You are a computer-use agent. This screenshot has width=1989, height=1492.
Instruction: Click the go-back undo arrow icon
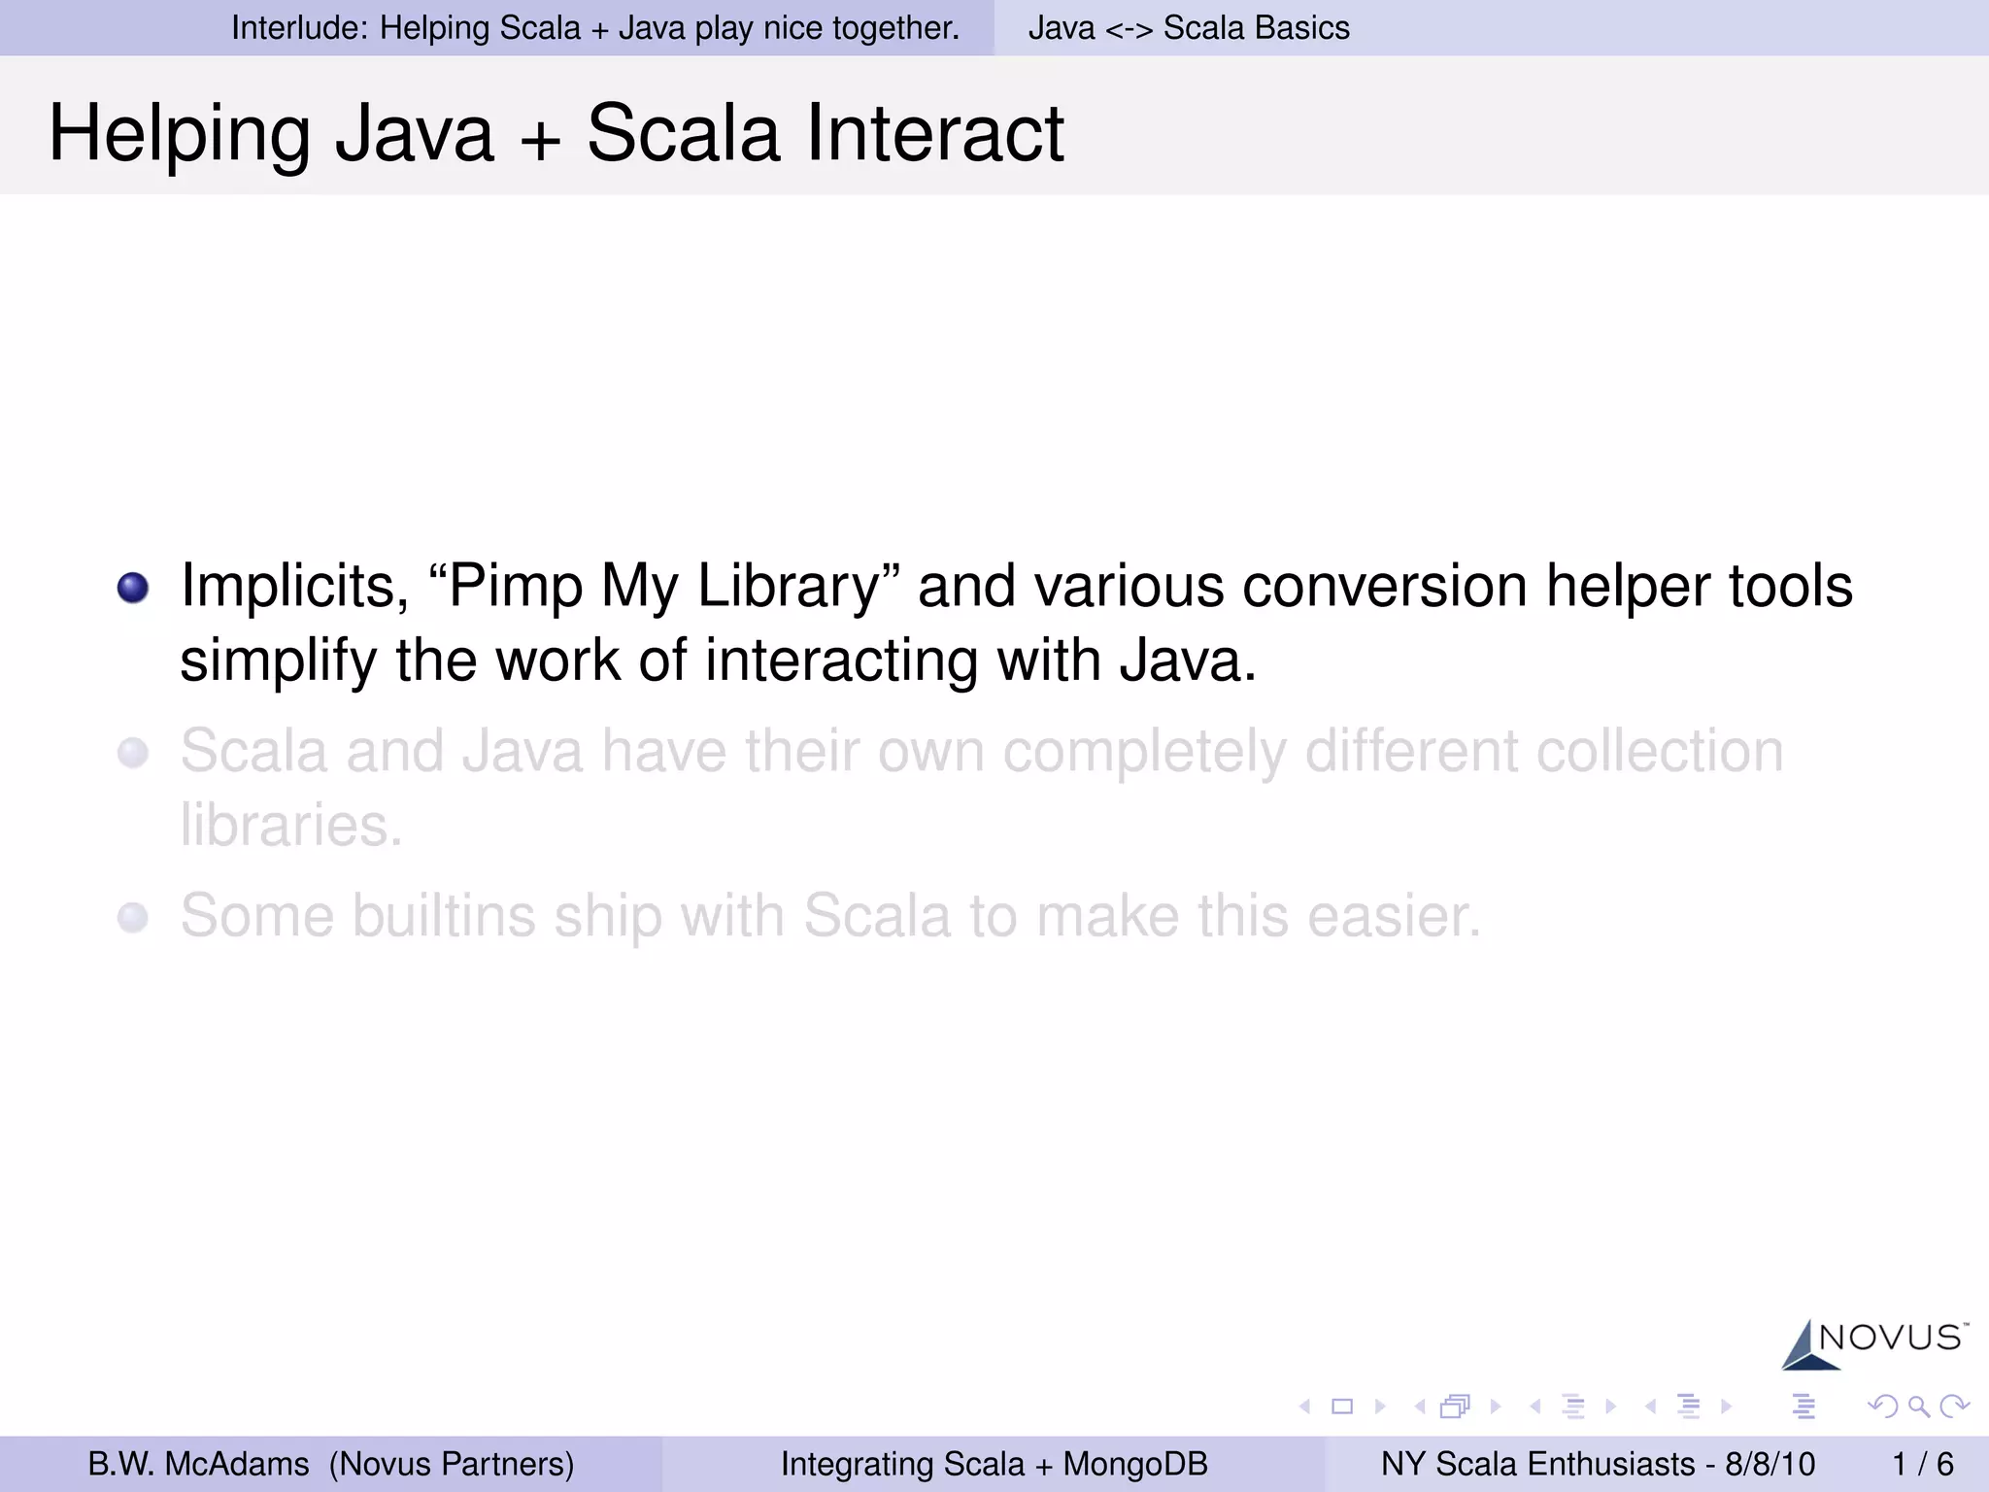(1882, 1406)
